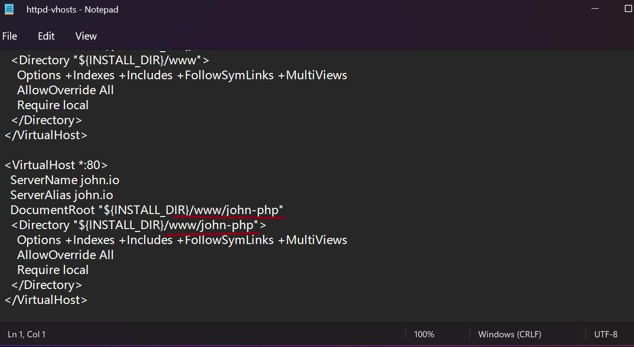The image size is (634, 347).
Task: Open the View menu
Action: [x=86, y=36]
